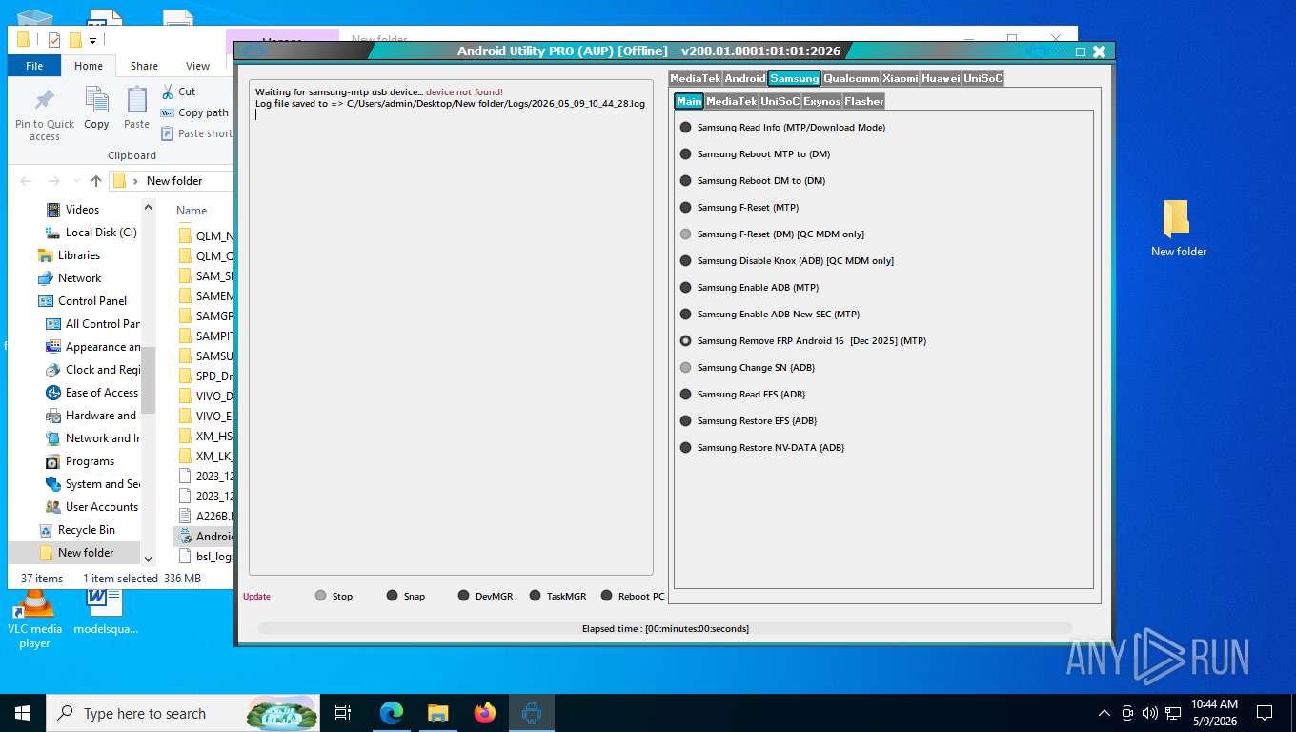Click the Name column header

[192, 210]
